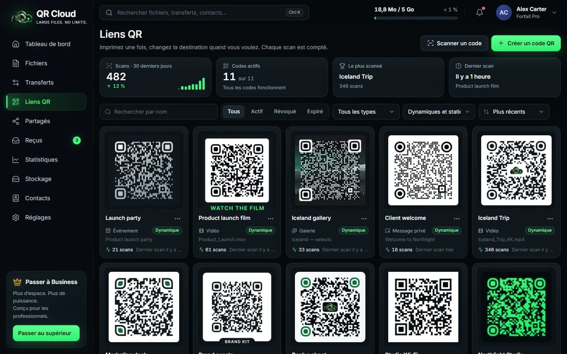The width and height of the screenshot is (567, 354).
Task: Click the Contacts book icon
Action: point(16,198)
